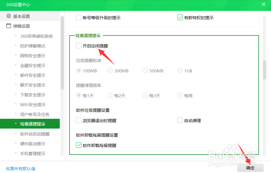271x173 pixels.
Task: Click the gear icon beside 基本设置
Action: click(x=8, y=16)
